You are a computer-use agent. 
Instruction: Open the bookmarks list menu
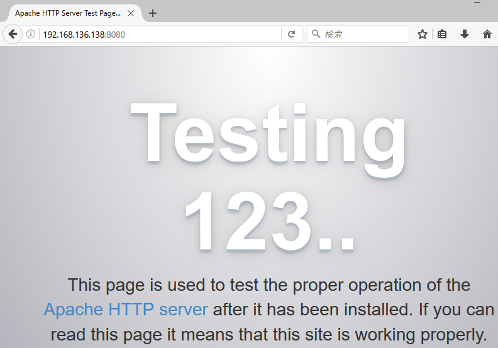[442, 35]
